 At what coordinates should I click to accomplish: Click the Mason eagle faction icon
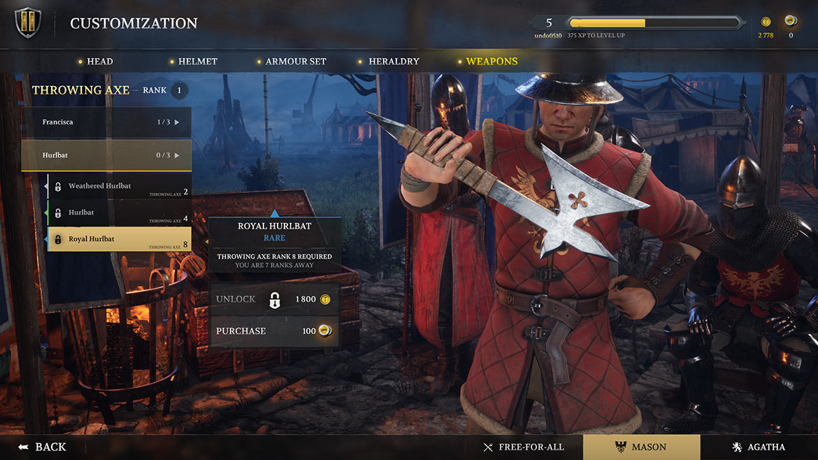click(x=620, y=447)
